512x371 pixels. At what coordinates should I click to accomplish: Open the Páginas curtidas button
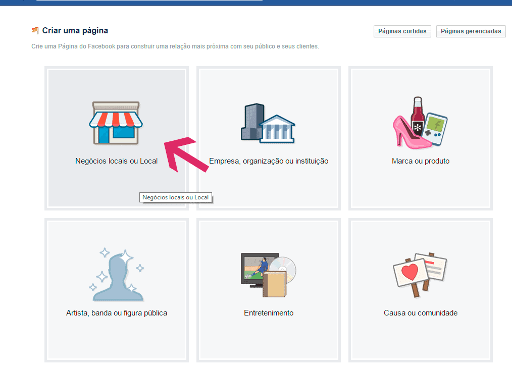pos(402,31)
